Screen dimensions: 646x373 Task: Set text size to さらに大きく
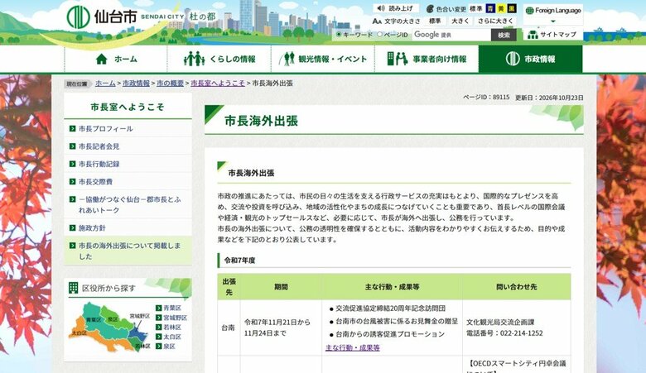[x=495, y=21]
